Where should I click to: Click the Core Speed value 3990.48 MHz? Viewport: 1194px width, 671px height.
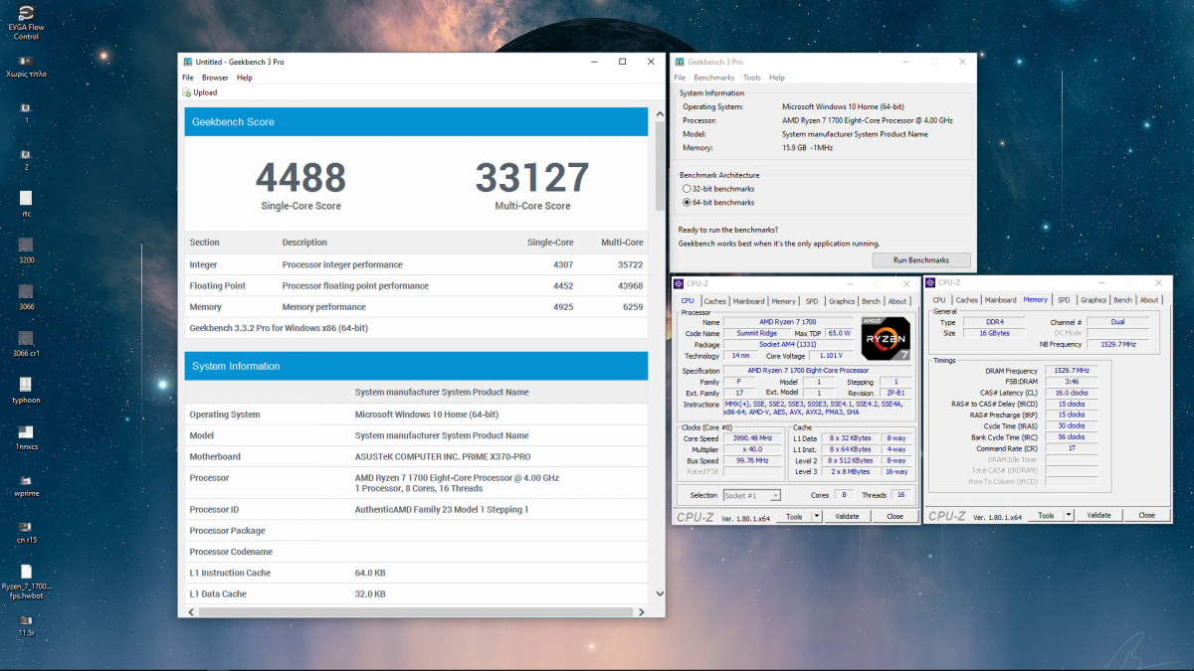point(751,438)
